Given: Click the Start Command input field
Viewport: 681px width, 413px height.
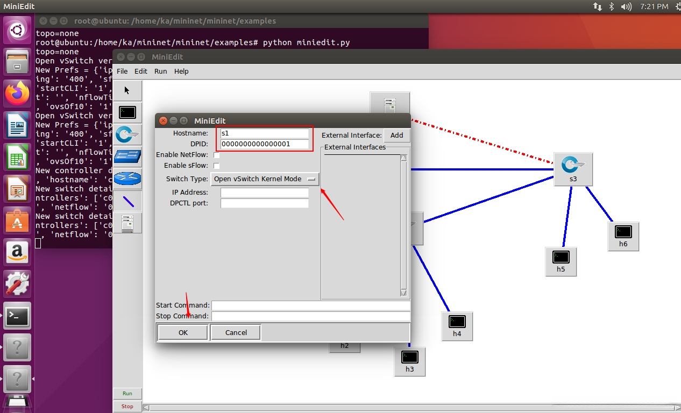Looking at the screenshot, I should (x=311, y=305).
